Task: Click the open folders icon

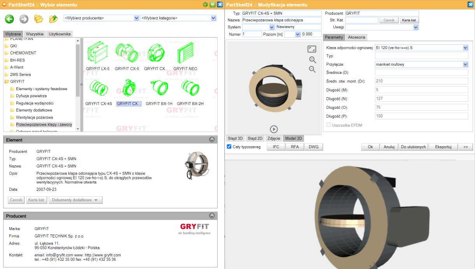Action: pos(39,19)
